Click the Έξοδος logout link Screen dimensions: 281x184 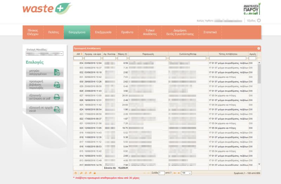[x=251, y=20]
